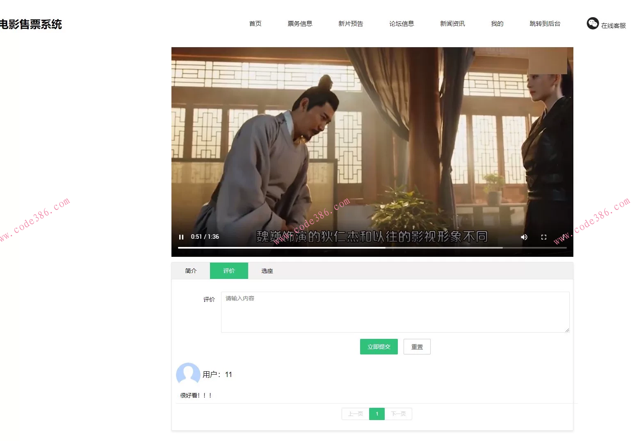Open the 我的 account menu
The width and height of the screenshot is (639, 441).
(x=497, y=24)
